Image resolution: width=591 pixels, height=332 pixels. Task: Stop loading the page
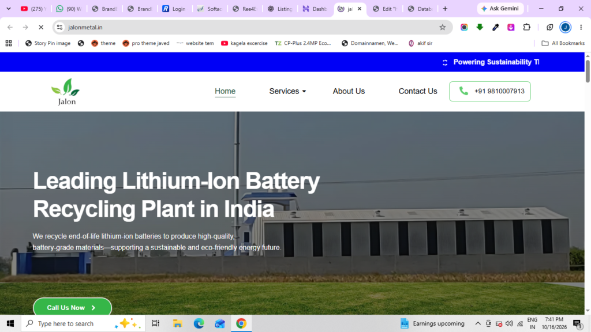(41, 27)
